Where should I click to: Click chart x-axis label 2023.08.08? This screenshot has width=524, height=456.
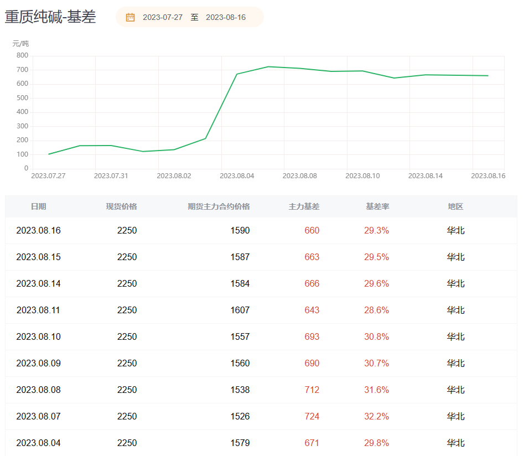(x=300, y=176)
